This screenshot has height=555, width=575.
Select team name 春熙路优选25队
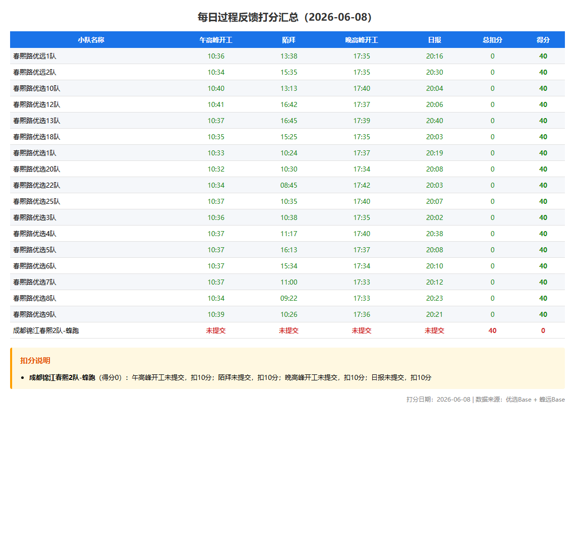tap(37, 201)
